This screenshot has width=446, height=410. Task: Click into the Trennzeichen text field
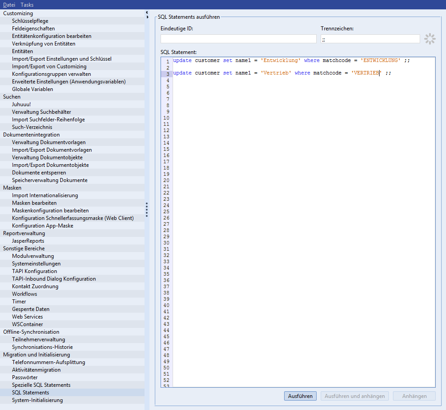pos(370,39)
